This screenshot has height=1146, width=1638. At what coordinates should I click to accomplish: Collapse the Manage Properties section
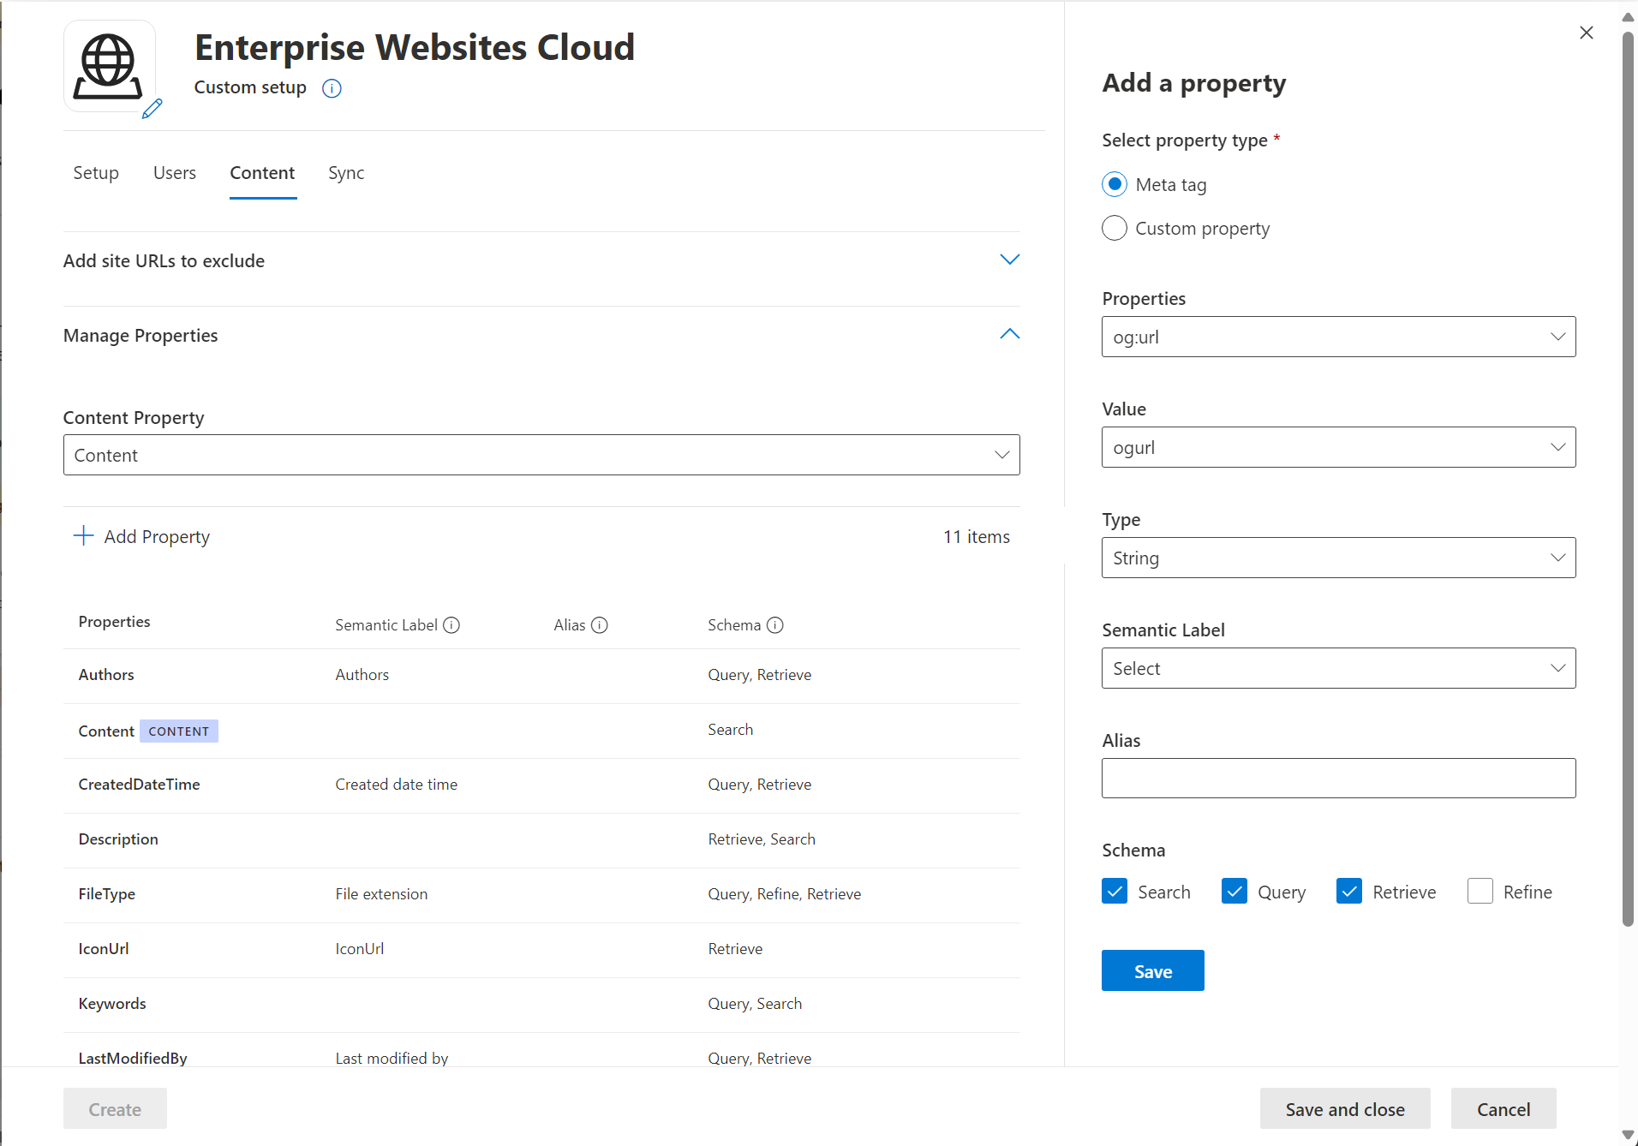coord(1009,334)
